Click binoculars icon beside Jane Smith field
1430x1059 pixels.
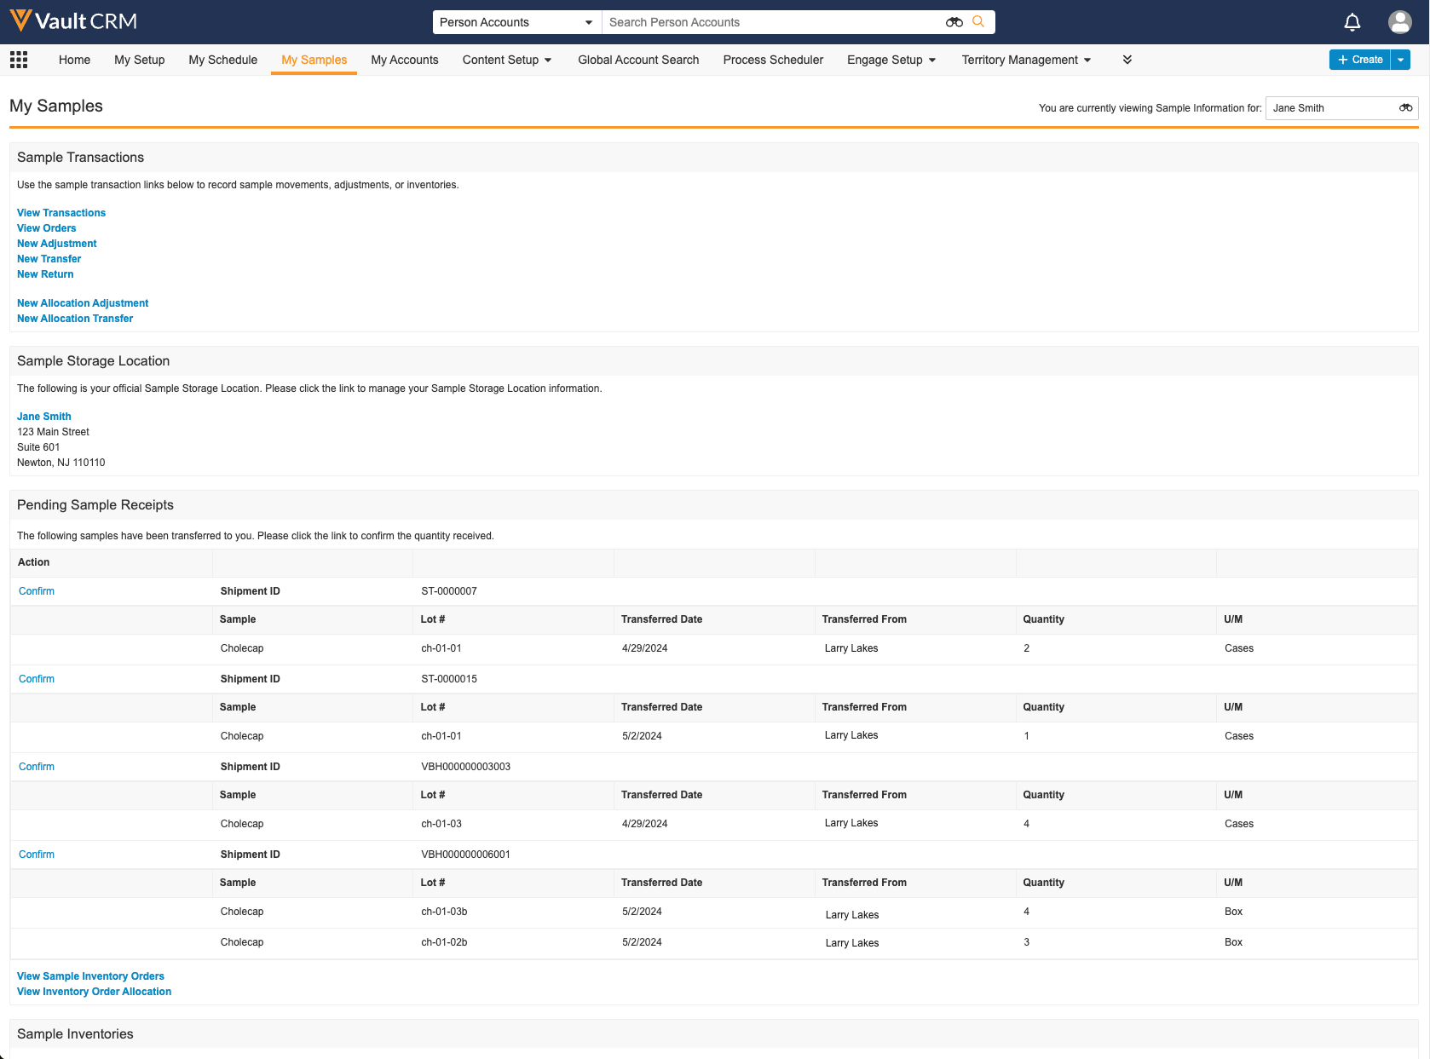(x=1405, y=108)
